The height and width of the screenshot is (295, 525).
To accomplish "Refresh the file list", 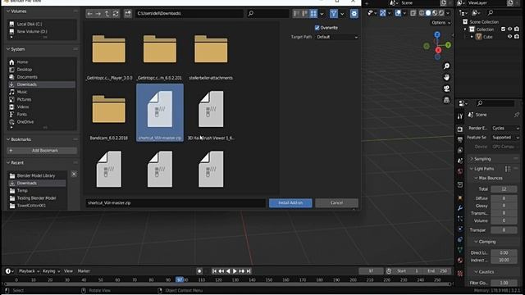I will coord(116,14).
